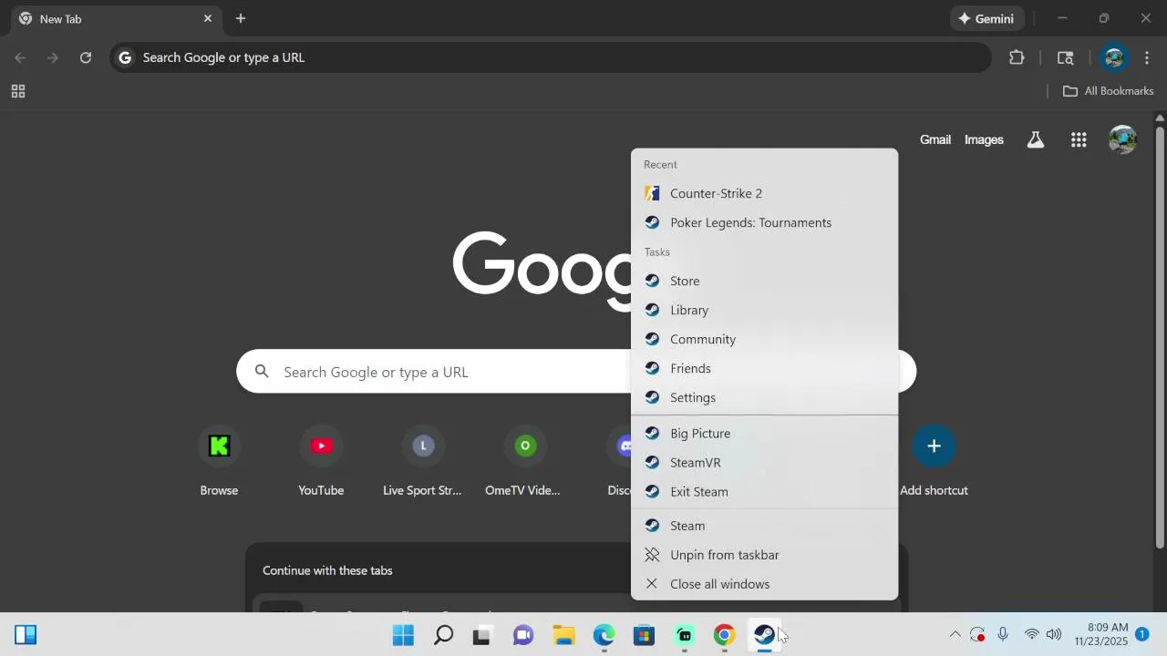The height and width of the screenshot is (656, 1167).
Task: Open the video chat app on the taskbar
Action: (523, 635)
